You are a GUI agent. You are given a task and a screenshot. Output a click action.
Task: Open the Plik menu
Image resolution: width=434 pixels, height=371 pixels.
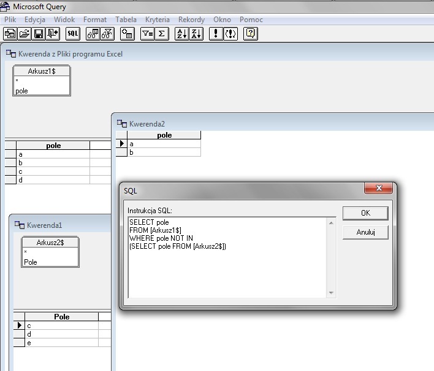10,20
